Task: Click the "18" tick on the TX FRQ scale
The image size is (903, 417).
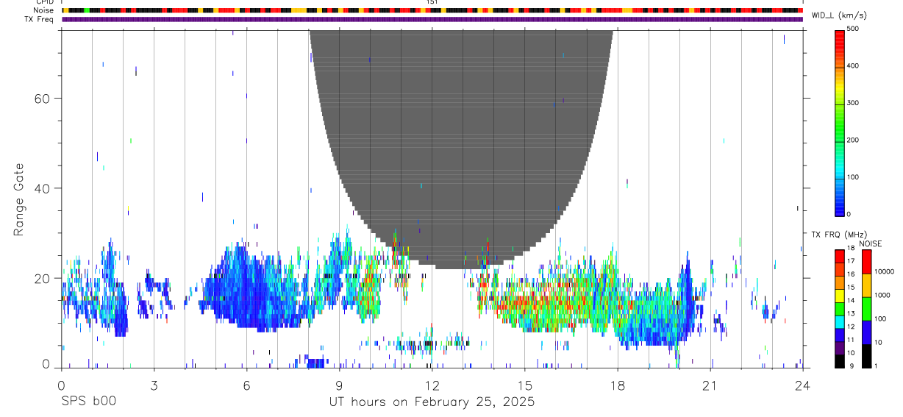Action: (850, 248)
